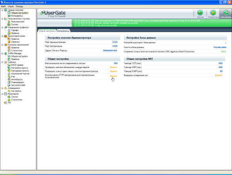232x175 pixels.
Task: Collapse the Traffic Manager node
Action: (2, 53)
